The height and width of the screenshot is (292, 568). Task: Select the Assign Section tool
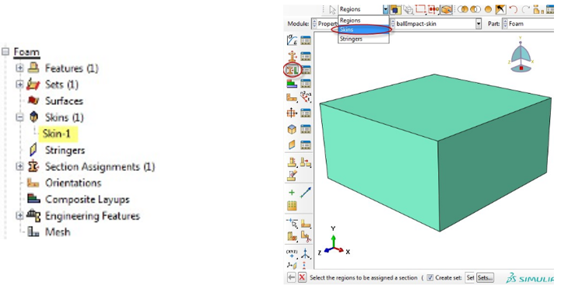click(x=292, y=69)
